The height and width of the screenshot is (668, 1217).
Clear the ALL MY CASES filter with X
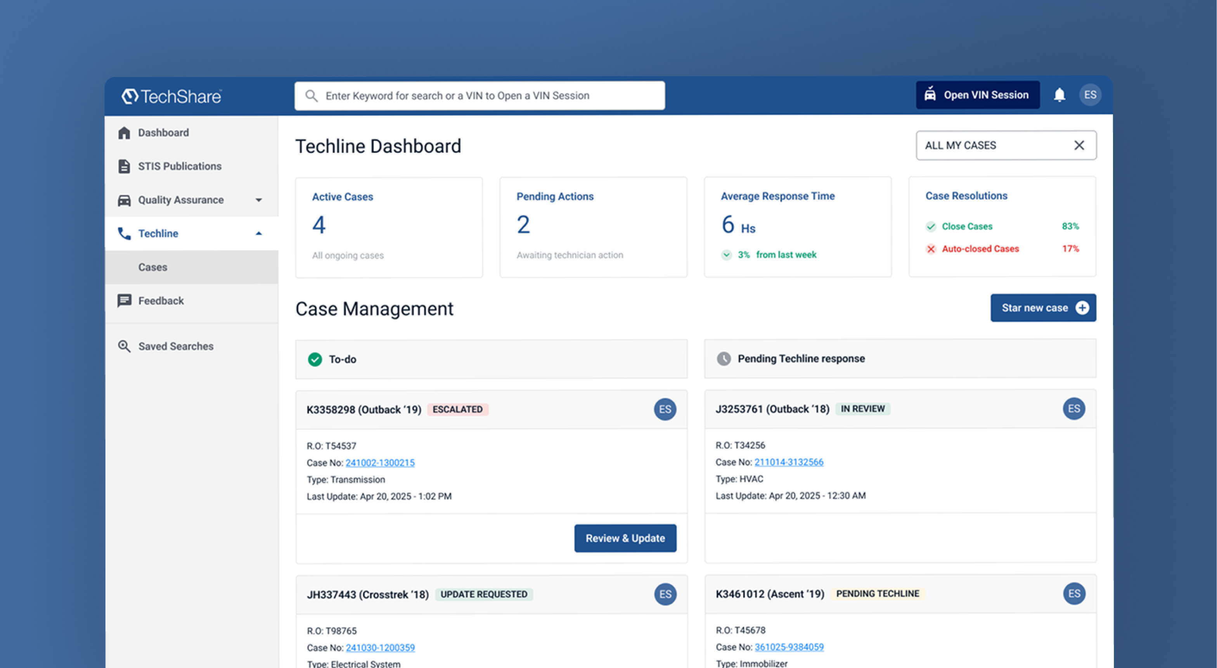point(1080,146)
